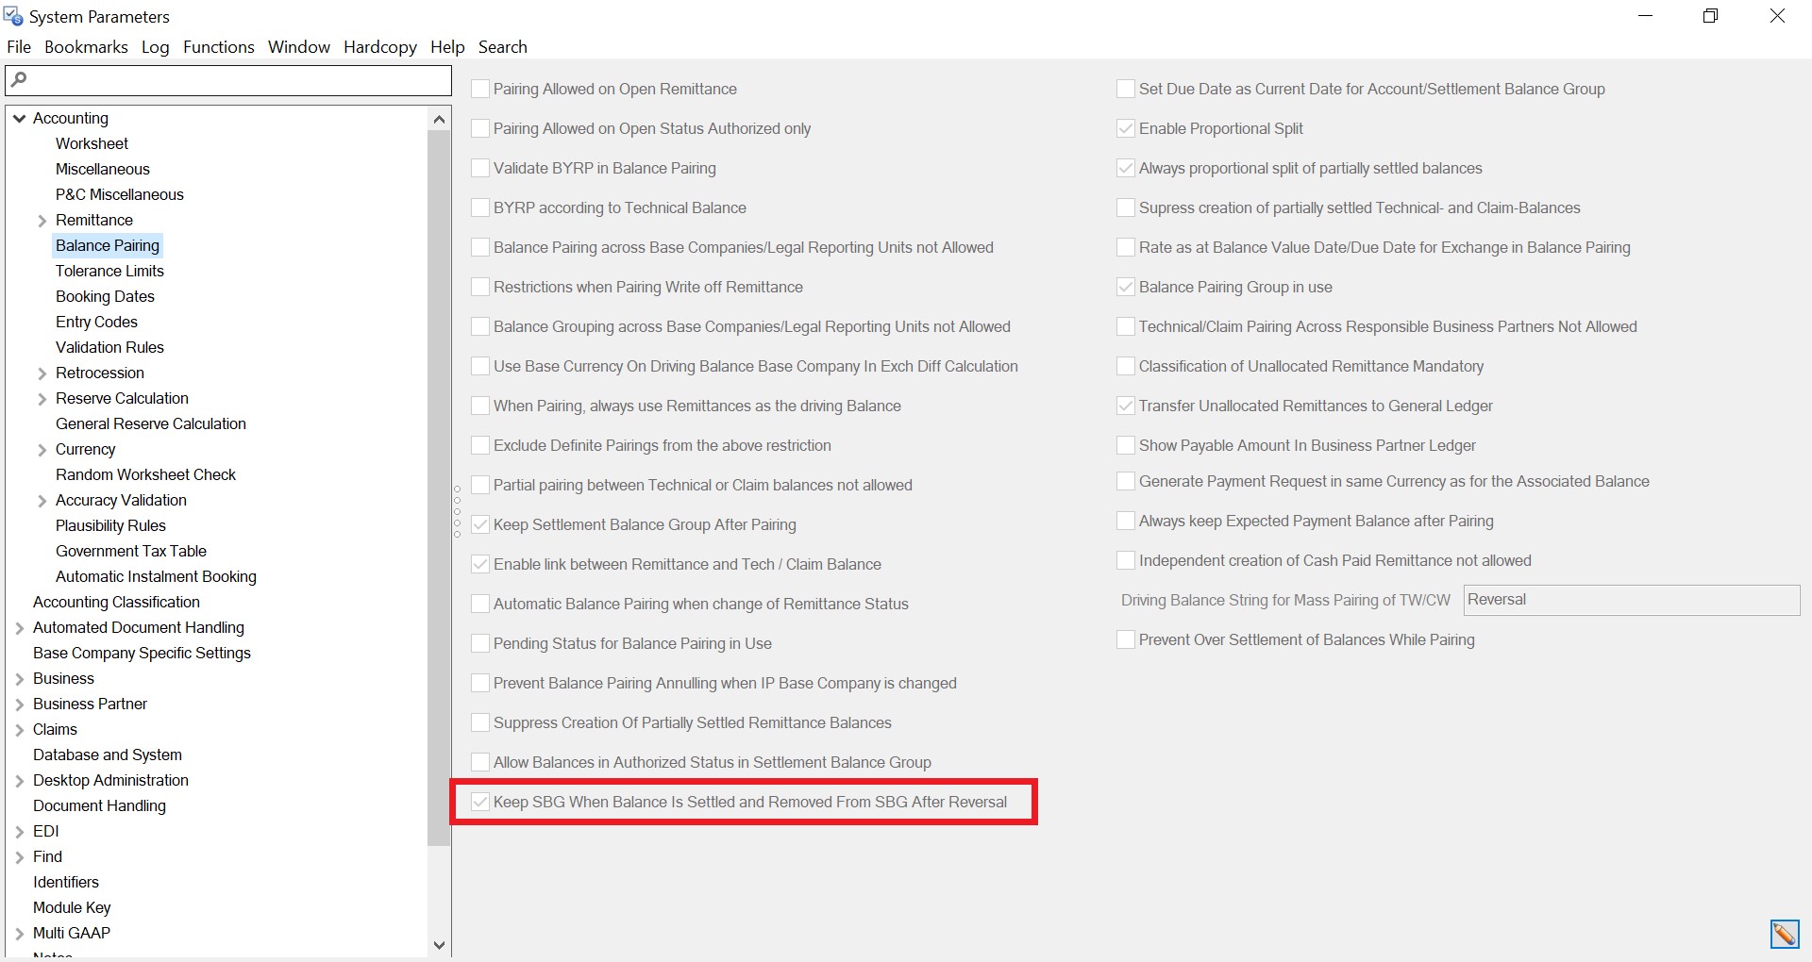Click the magnifier icon in the search box
This screenshot has width=1812, height=962.
click(19, 79)
